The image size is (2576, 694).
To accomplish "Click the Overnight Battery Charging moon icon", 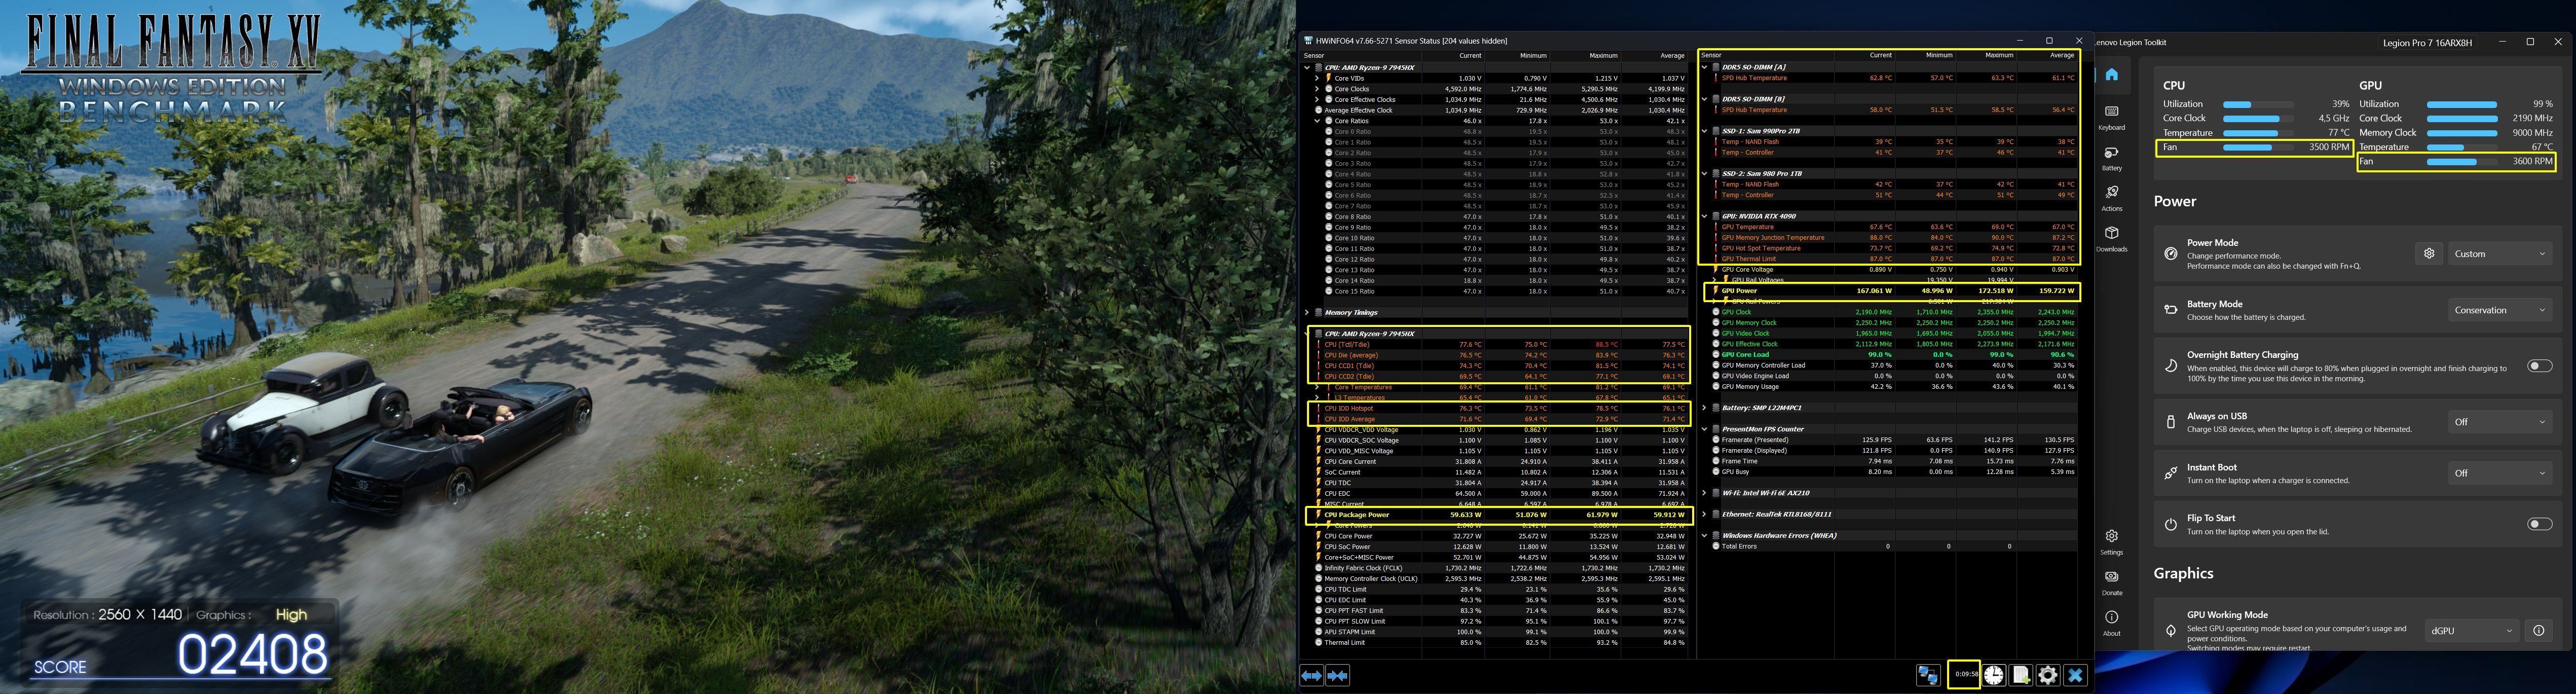I will click(x=2171, y=366).
